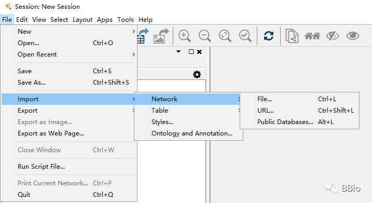Zoom to selected region checkmark icon
Viewport: 372px width, 203px height.
(245, 36)
